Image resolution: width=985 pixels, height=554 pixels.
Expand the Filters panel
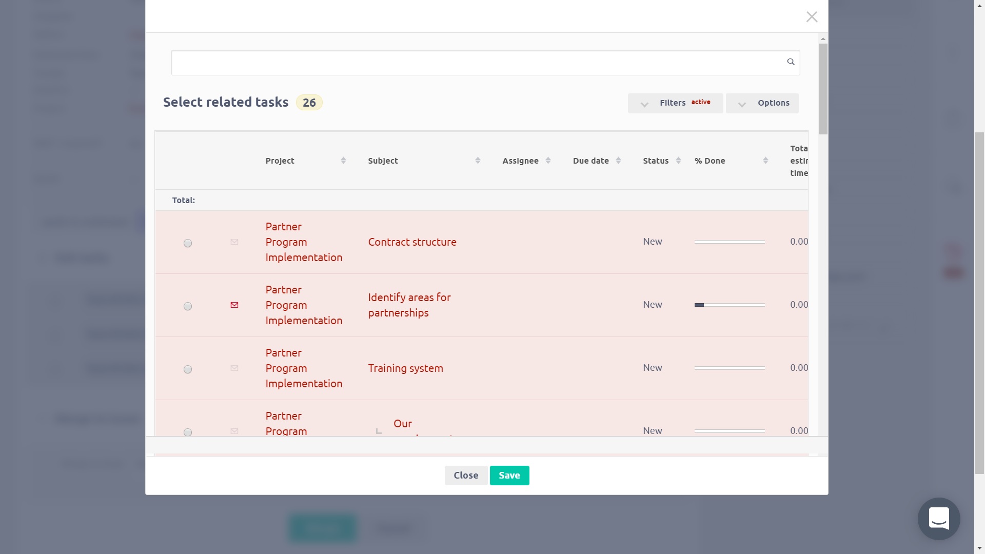click(675, 103)
